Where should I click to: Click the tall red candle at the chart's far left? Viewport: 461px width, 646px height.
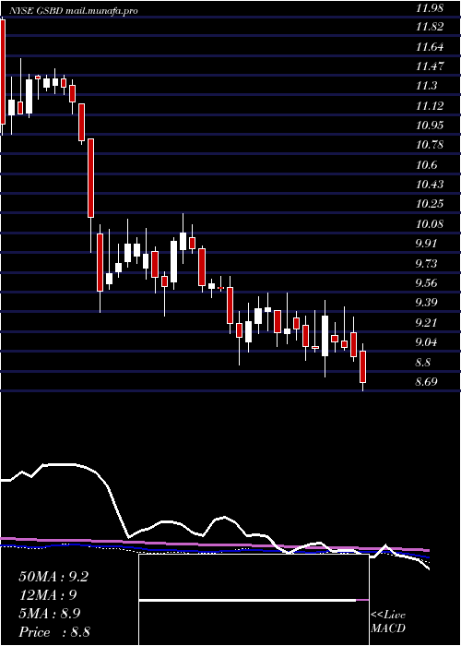point(3,72)
